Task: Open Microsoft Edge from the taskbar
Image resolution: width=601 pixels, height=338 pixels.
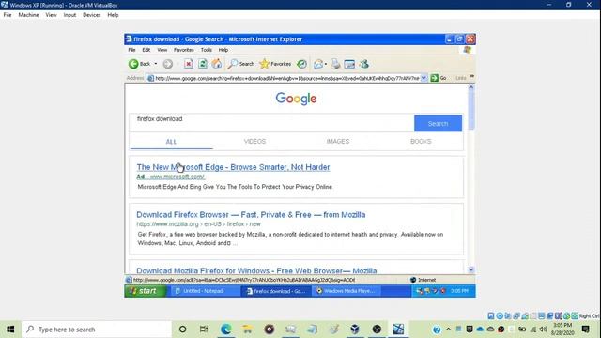Action: coord(225,330)
